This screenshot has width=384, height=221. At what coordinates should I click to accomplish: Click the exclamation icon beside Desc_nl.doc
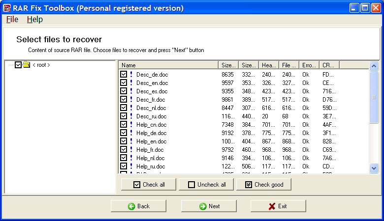[131, 108]
